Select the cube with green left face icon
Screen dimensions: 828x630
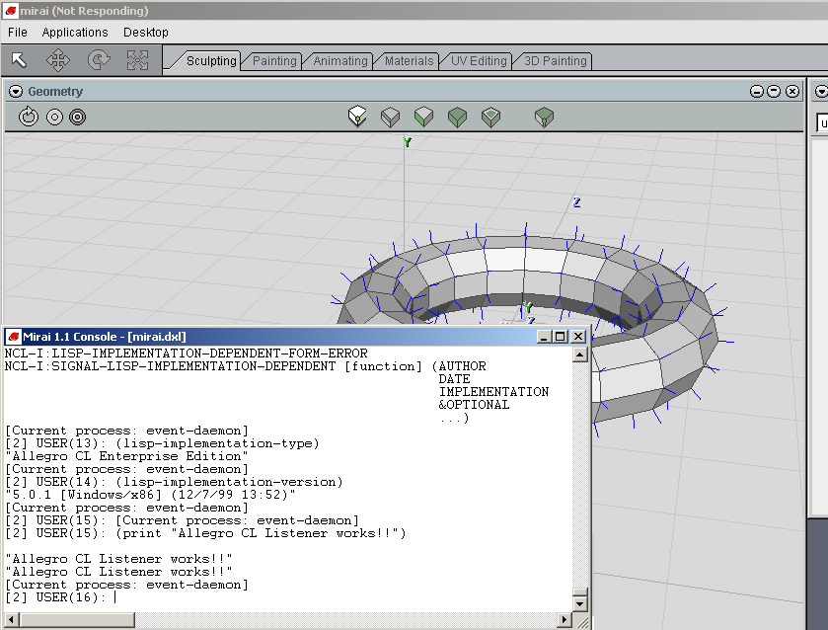(x=423, y=117)
